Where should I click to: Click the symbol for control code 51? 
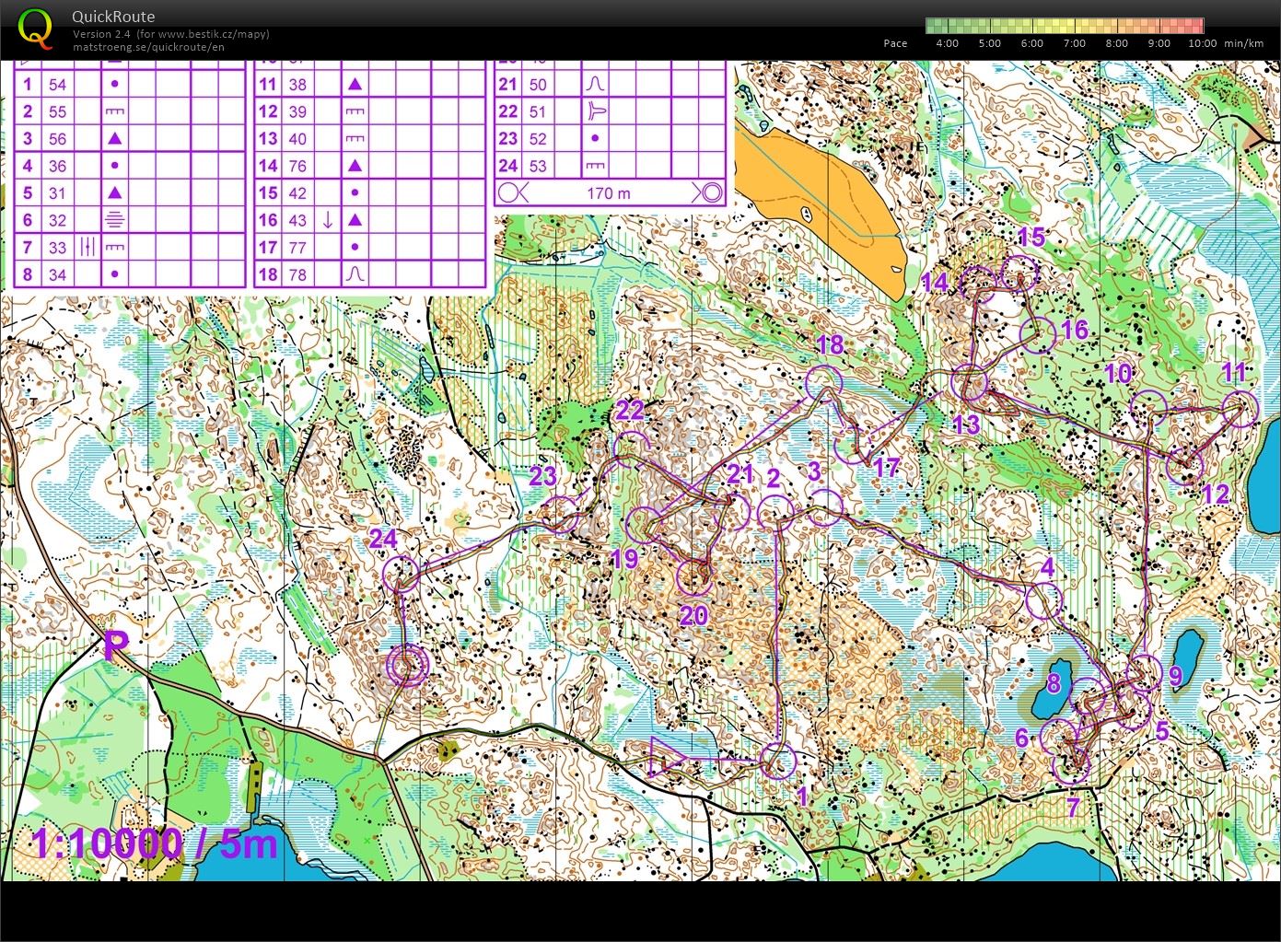click(595, 111)
